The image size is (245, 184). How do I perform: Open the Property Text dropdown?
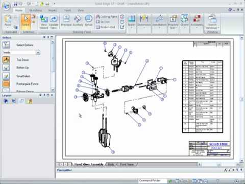click(x=173, y=22)
